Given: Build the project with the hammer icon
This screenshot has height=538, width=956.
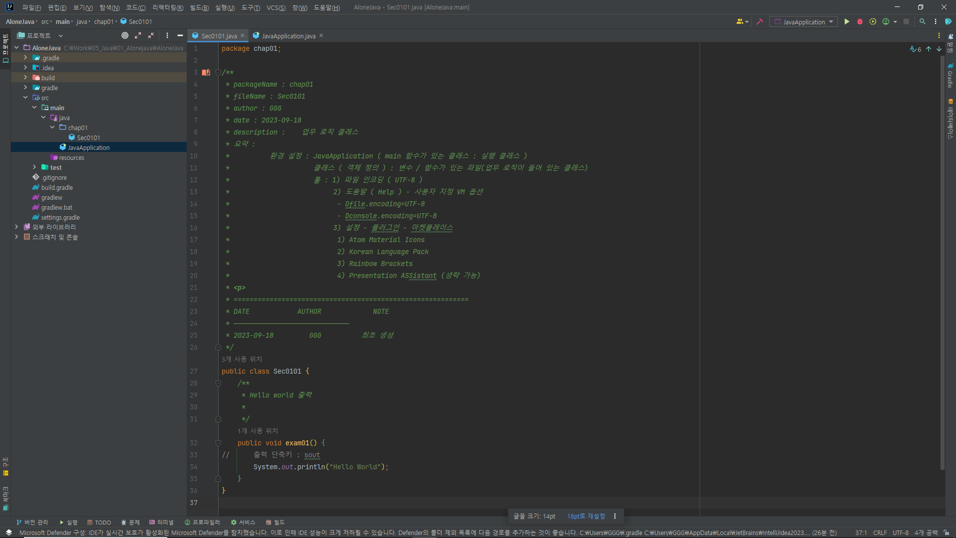Looking at the screenshot, I should [x=759, y=21].
